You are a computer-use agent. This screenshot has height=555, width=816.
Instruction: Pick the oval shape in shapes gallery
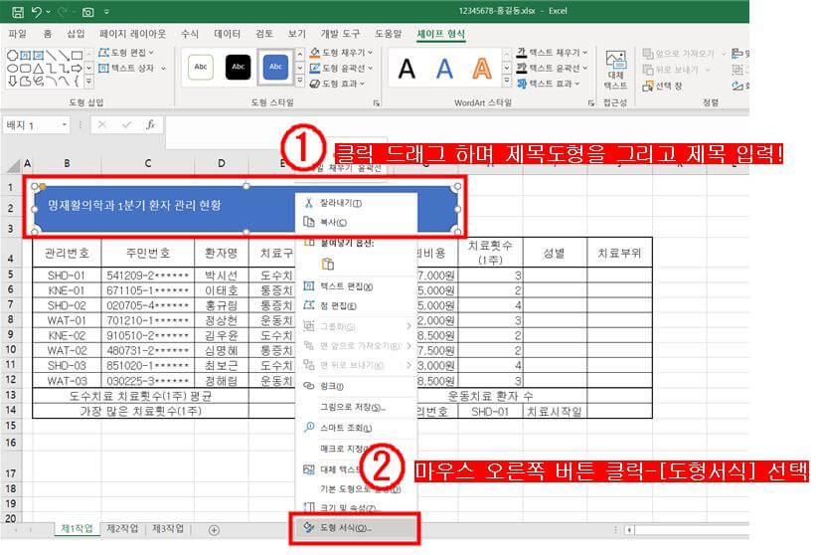13,69
